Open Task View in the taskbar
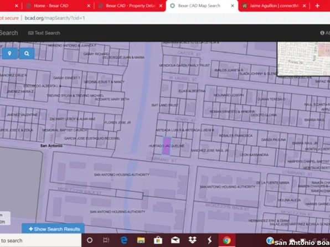This screenshot has height=247, width=330. 106,240
